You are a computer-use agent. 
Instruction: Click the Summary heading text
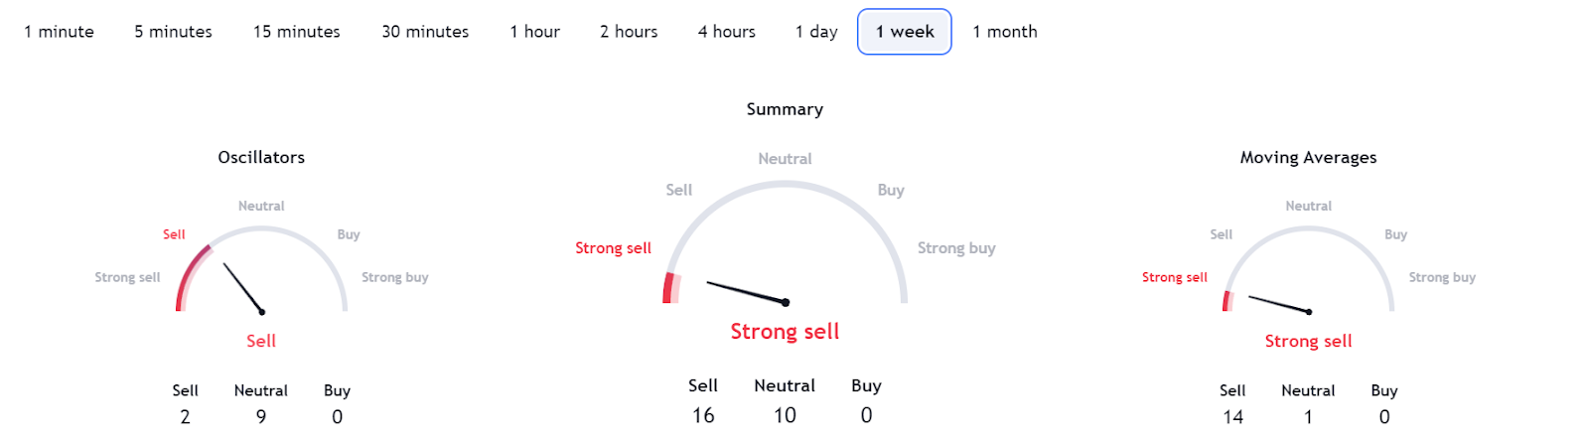click(x=785, y=109)
